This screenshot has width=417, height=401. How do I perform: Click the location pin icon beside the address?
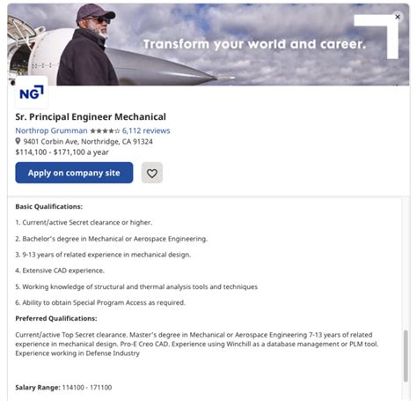pyautogui.click(x=18, y=141)
